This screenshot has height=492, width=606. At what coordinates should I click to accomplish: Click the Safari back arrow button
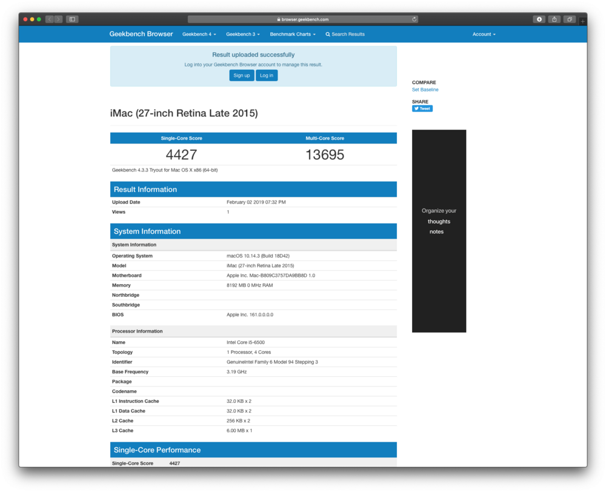[x=50, y=19]
